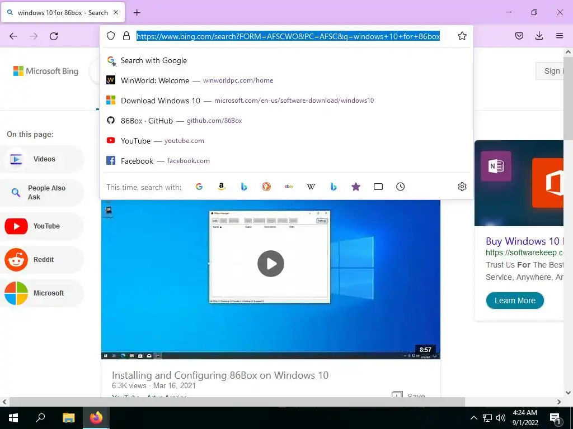The height and width of the screenshot is (429, 573).
Task: Click the forward navigation arrow
Action: click(34, 36)
